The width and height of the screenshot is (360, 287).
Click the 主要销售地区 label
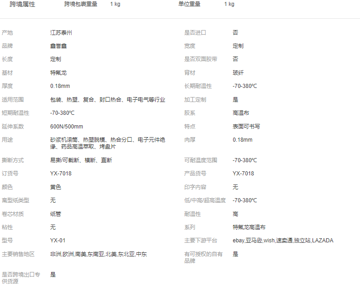click(x=18, y=254)
